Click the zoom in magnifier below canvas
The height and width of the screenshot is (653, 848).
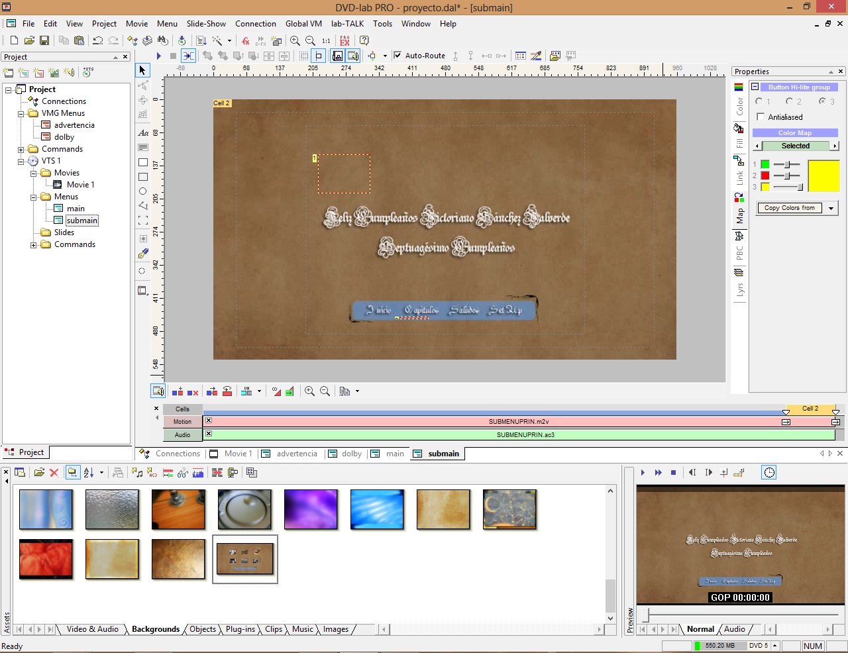309,391
